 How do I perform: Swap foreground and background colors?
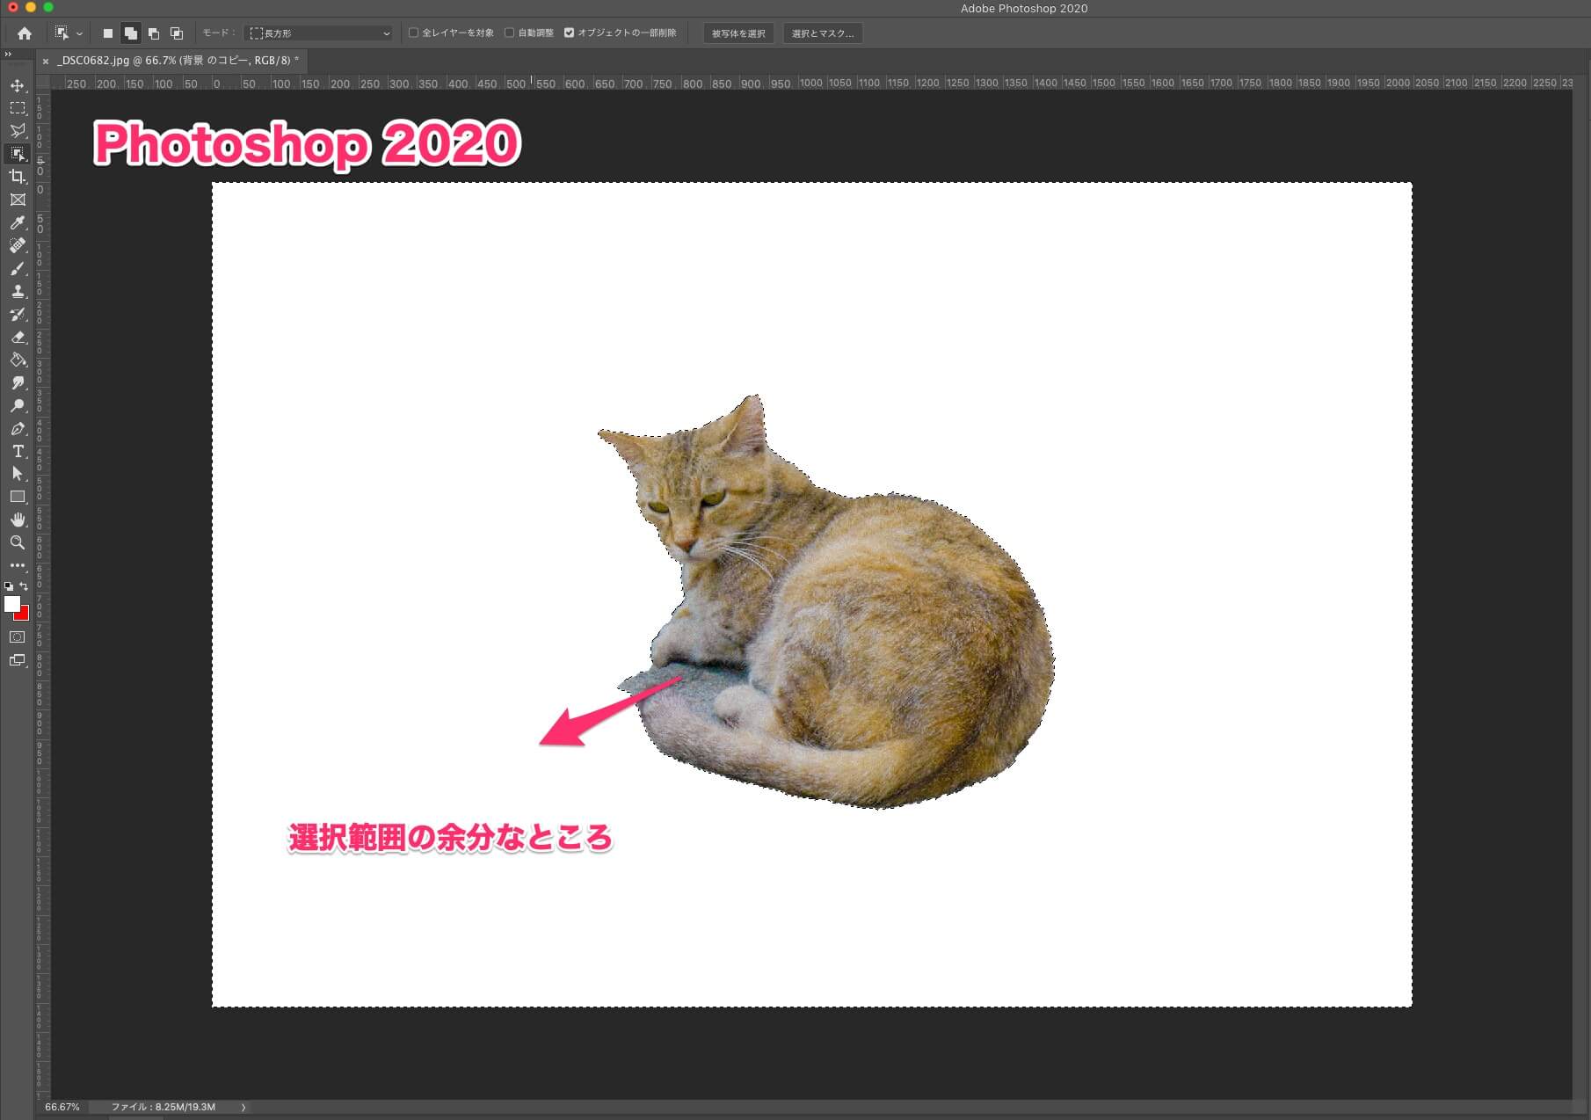point(24,585)
